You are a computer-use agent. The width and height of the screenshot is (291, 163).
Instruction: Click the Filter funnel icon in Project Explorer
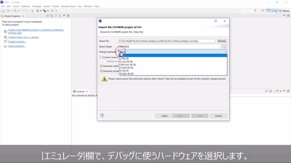coord(56,16)
